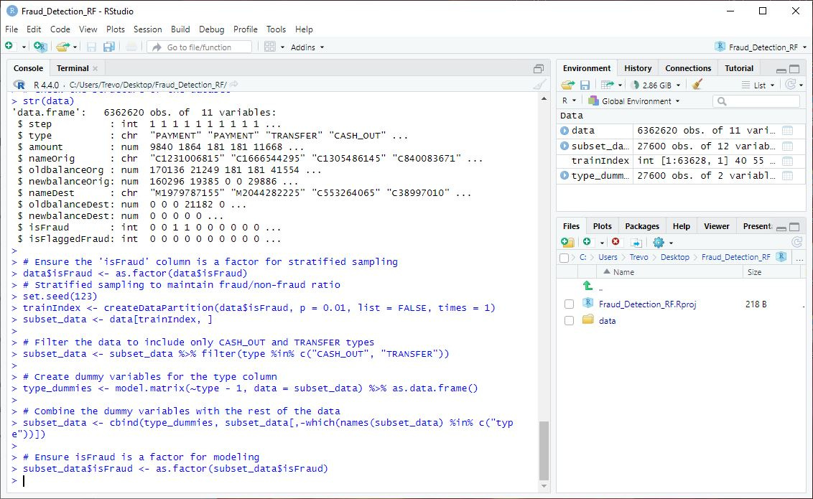
Task: Open the Global Environment dropdown
Action: (x=633, y=101)
